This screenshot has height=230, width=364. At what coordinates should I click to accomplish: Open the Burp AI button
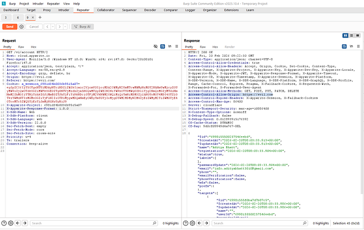coord(82,27)
